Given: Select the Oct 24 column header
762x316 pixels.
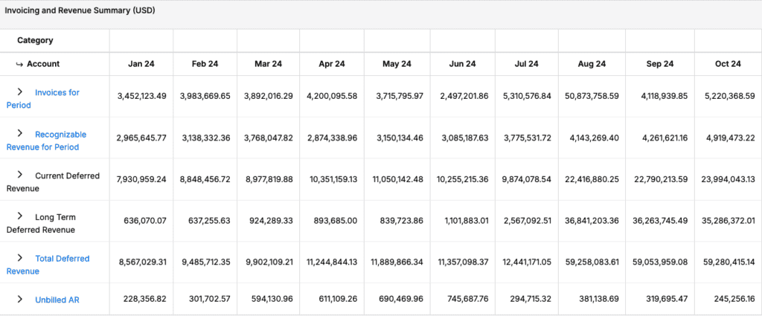Looking at the screenshot, I should [x=728, y=64].
